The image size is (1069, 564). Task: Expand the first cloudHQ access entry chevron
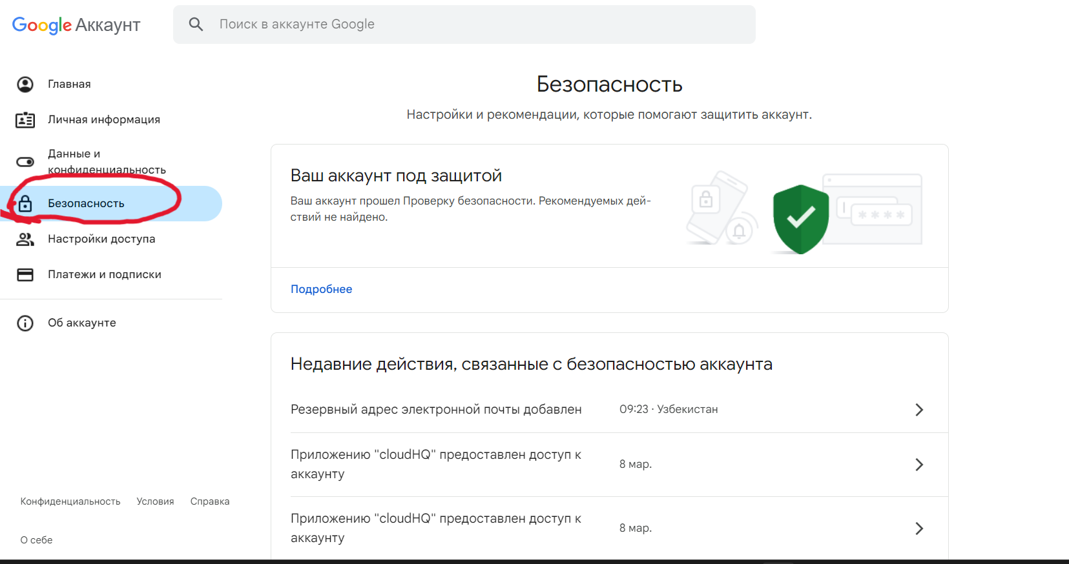coord(919,465)
